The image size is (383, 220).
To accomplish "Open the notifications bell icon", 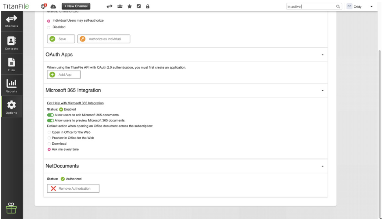I will point(44,6).
